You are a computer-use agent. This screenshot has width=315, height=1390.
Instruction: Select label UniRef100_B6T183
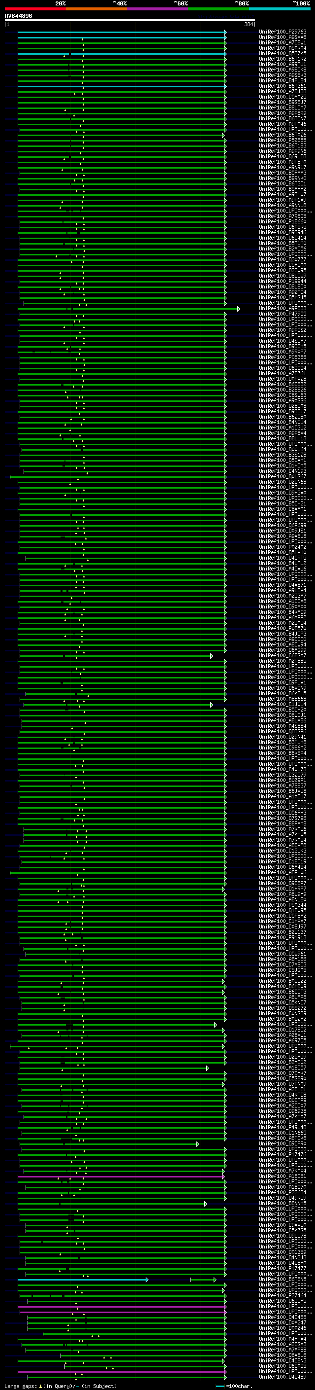pyautogui.click(x=283, y=146)
